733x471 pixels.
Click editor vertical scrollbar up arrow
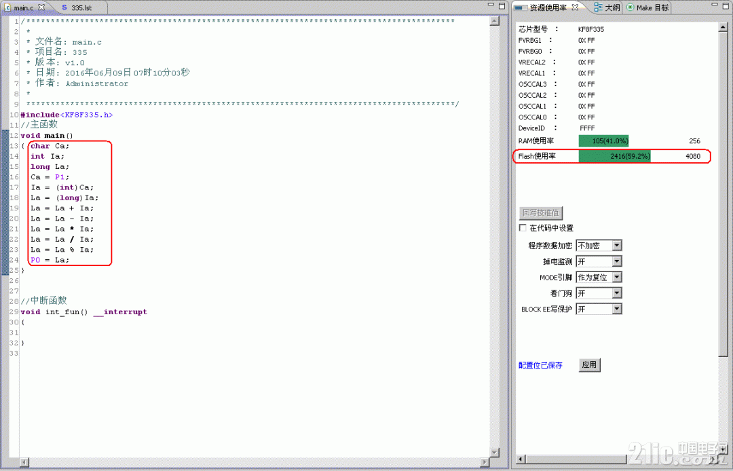pos(494,22)
